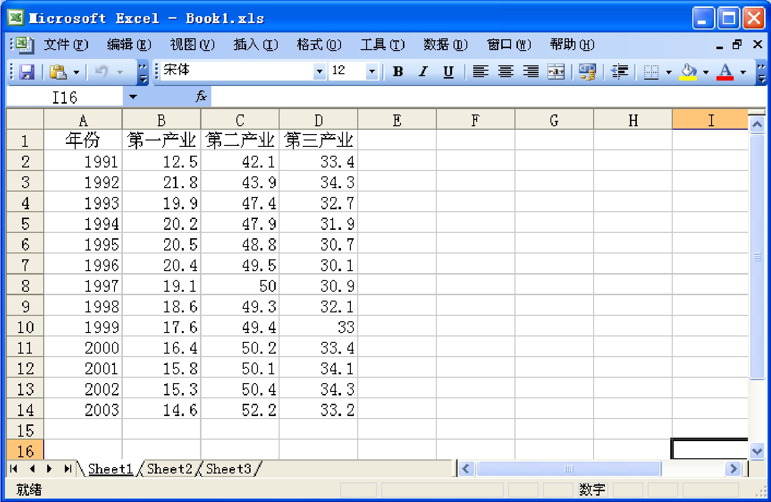Open the Font Color dropdown arrow
This screenshot has width=771, height=502.
[743, 72]
